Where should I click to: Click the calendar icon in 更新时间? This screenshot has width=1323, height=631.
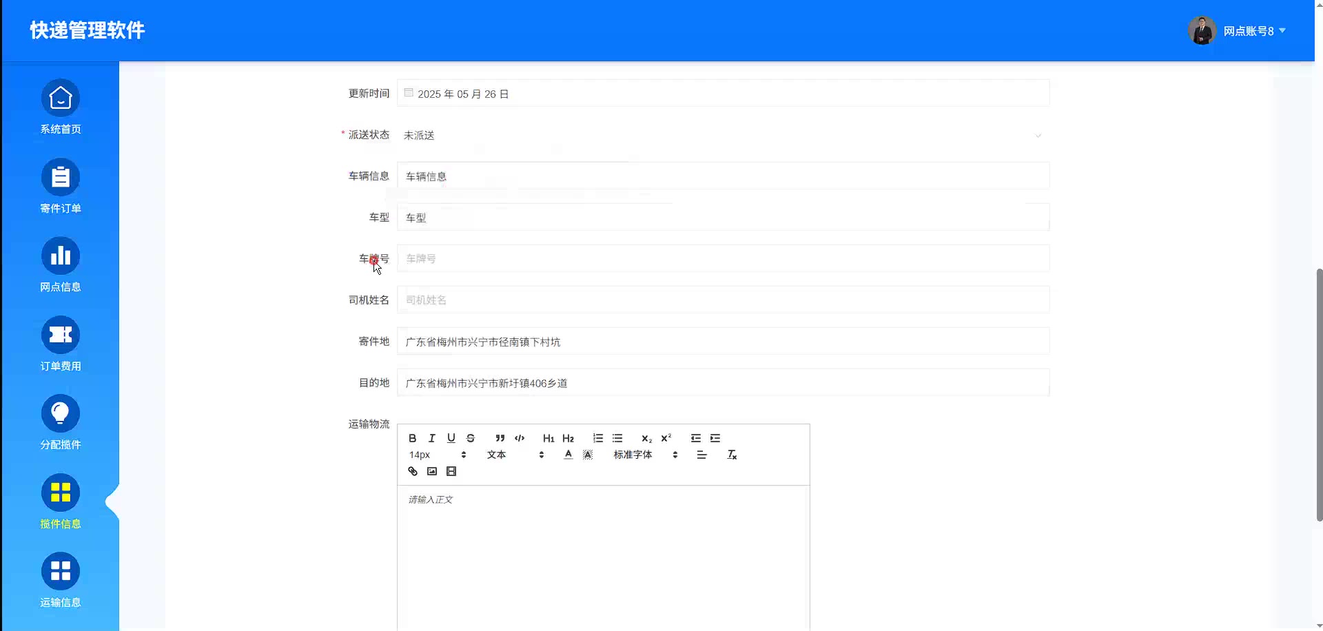pos(409,93)
